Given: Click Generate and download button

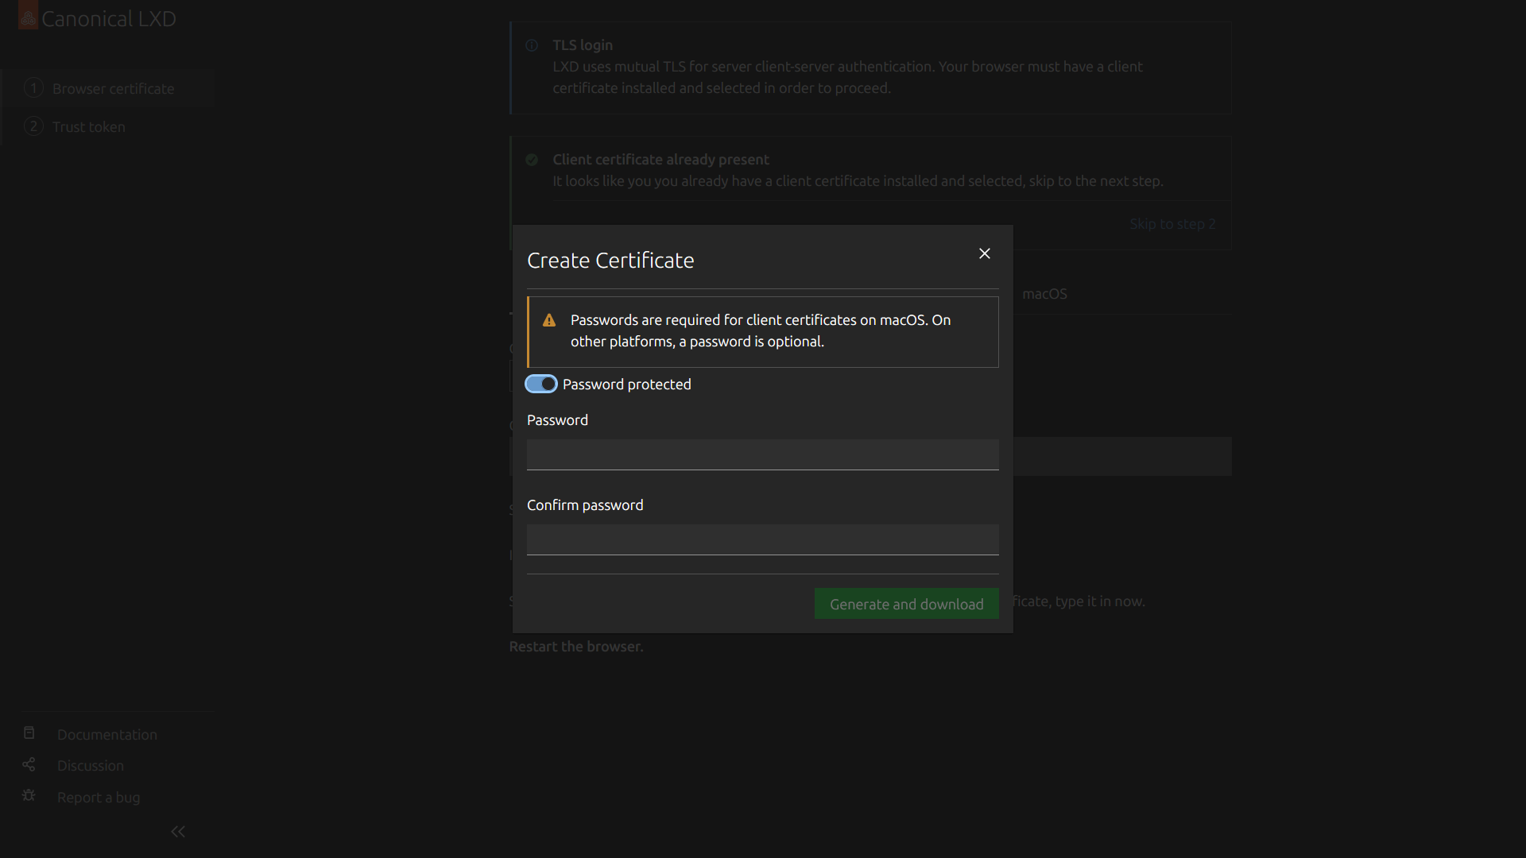Looking at the screenshot, I should click(906, 604).
